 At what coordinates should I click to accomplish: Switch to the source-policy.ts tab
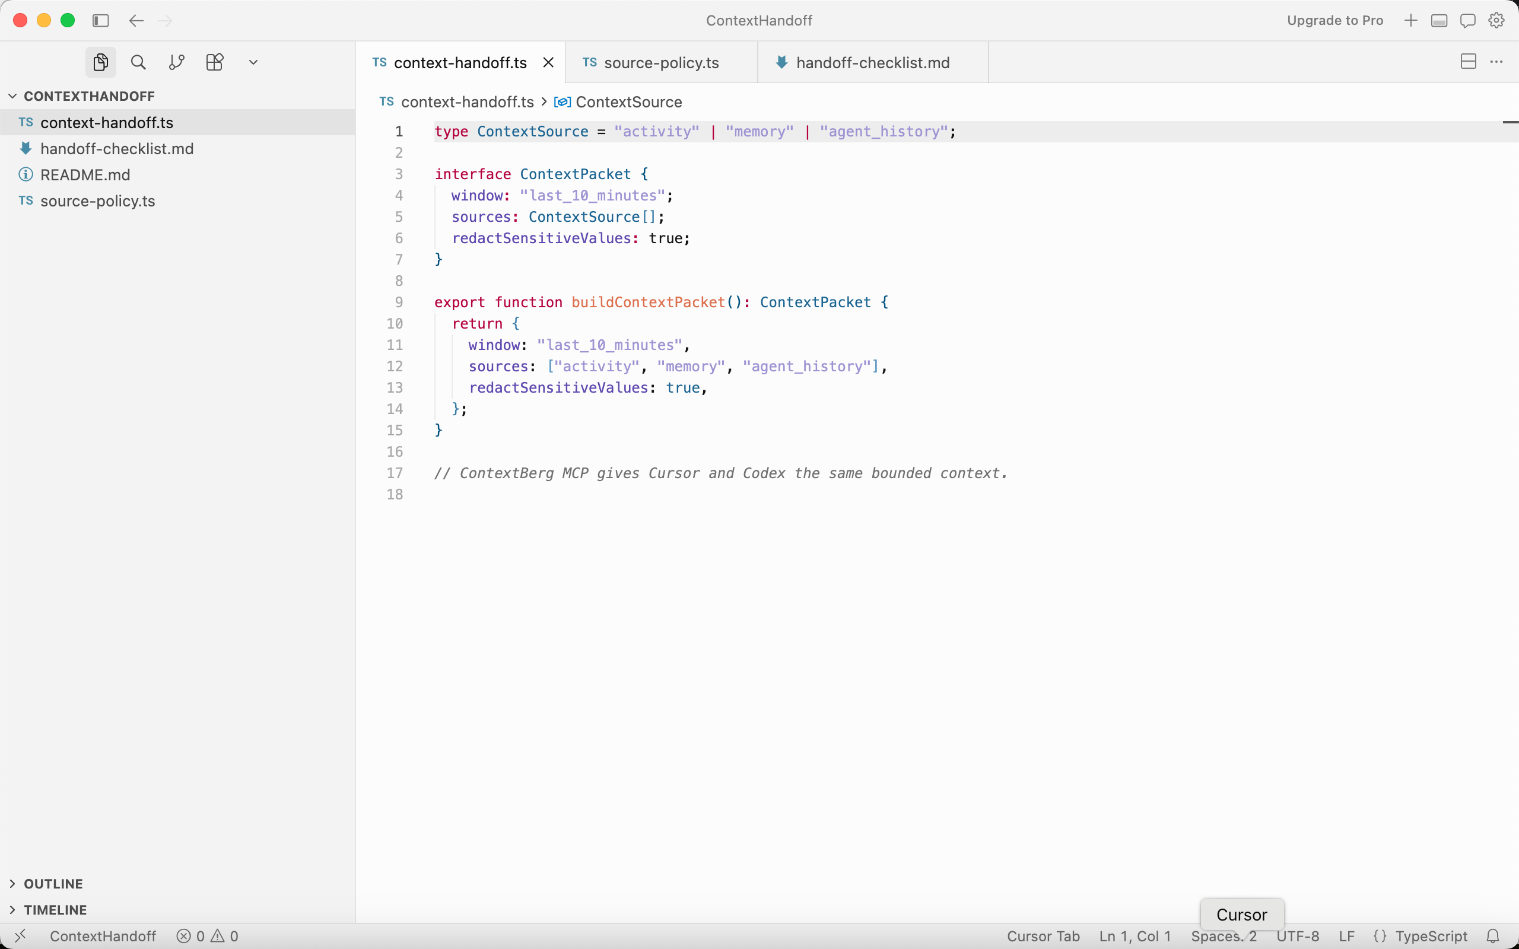pyautogui.click(x=661, y=62)
